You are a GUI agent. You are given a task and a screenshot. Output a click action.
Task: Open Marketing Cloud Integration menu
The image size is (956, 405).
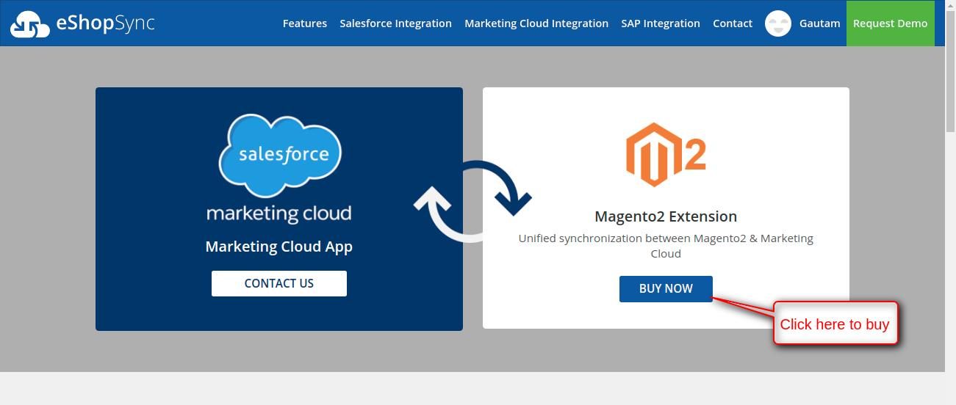coord(536,23)
